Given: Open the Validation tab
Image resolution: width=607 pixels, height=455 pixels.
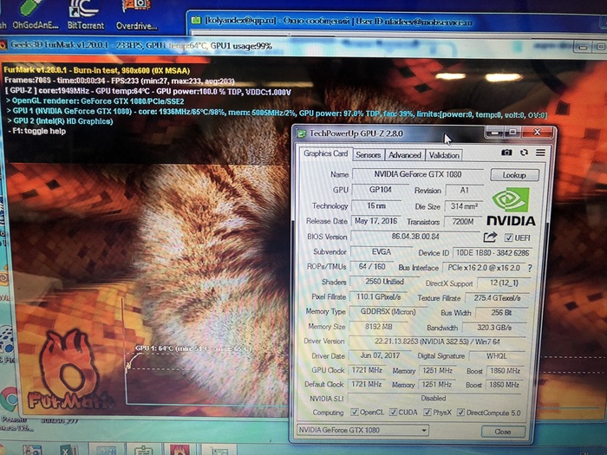Looking at the screenshot, I should pyautogui.click(x=444, y=155).
